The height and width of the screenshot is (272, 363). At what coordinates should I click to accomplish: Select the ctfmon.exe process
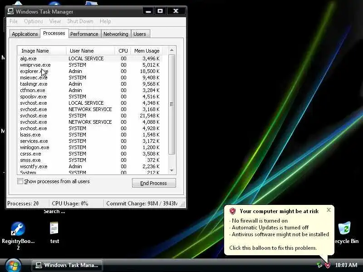[x=90, y=90]
